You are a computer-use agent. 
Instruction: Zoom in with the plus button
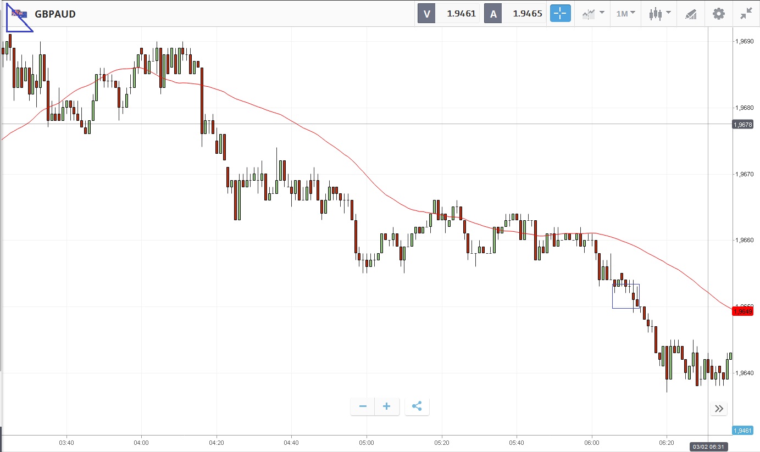pos(387,406)
